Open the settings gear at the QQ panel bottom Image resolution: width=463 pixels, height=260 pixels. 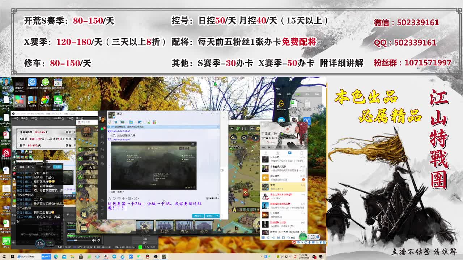click(x=268, y=237)
